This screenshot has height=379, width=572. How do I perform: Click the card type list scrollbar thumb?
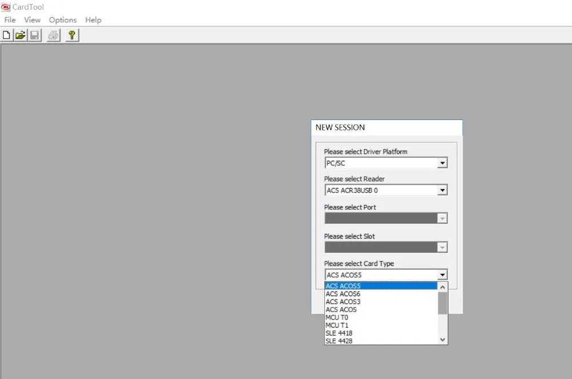[443, 303]
